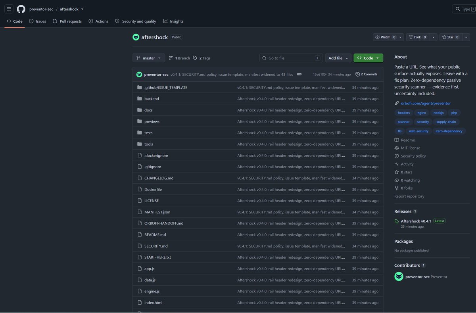Open the orbofi.com/agent/preventor website link
476x313 pixels.
click(x=426, y=103)
